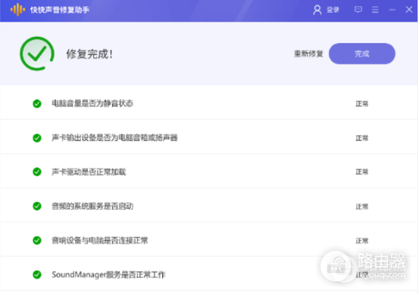Click 正常 status of 音频的系统服务 row
Image resolution: width=418 pixels, height=294 pixels.
362,207
